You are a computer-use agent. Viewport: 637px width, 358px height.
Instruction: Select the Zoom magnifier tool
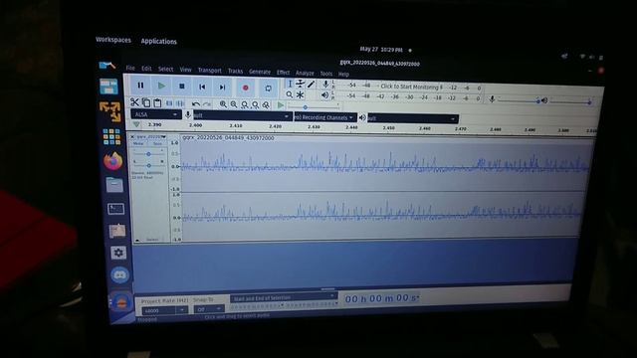(290, 94)
